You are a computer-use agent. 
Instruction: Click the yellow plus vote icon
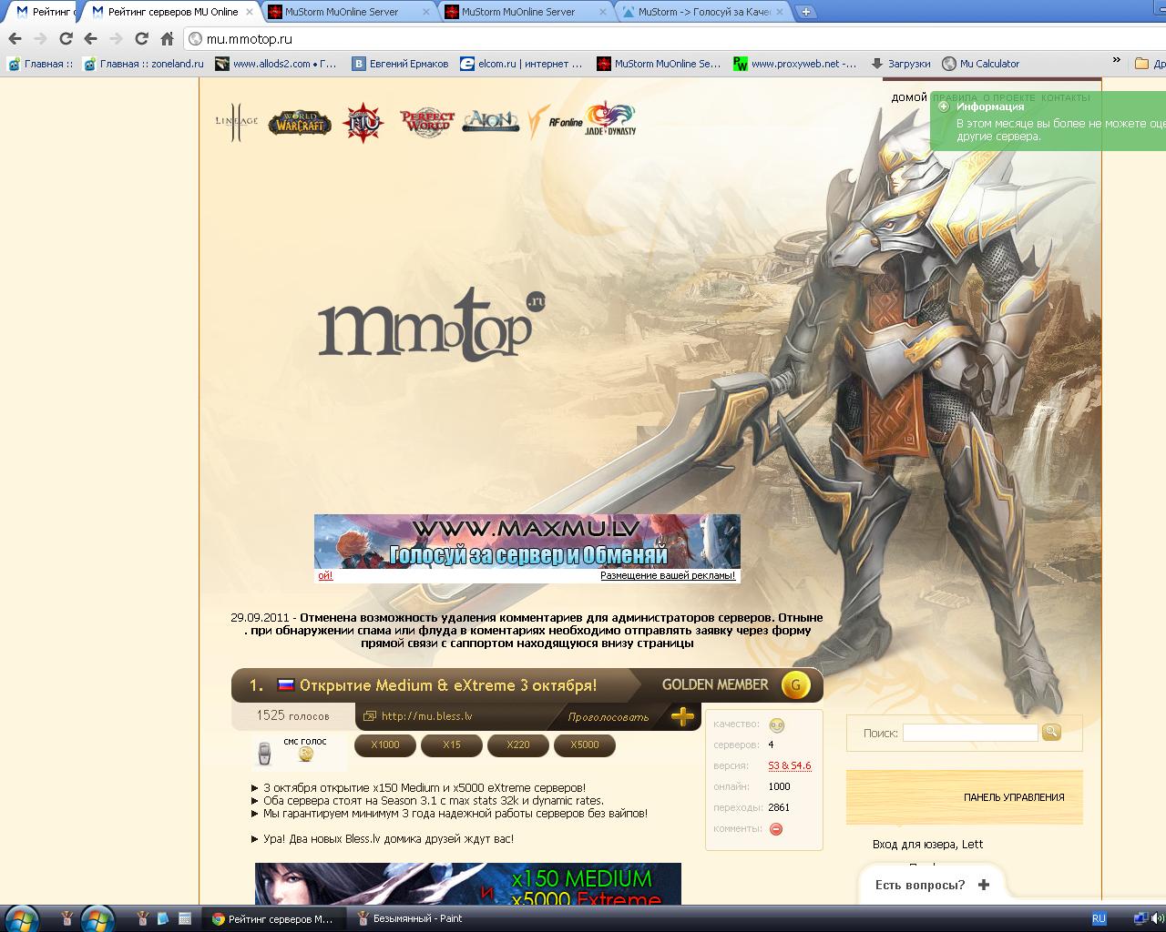coord(682,716)
